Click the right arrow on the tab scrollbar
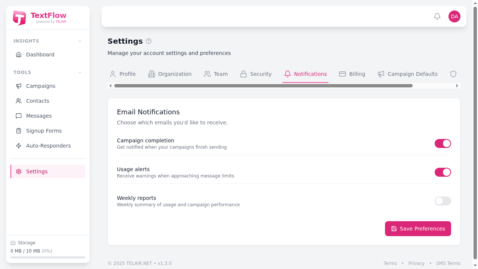 [457, 86]
